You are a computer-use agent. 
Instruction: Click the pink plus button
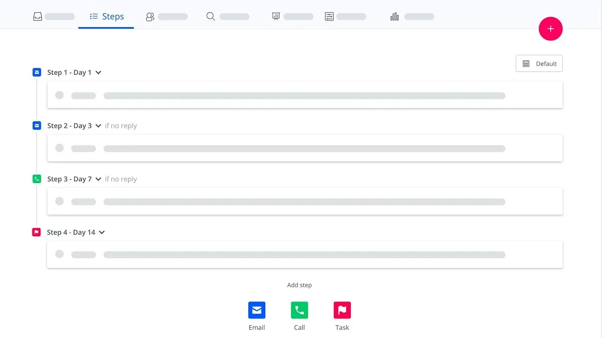click(x=550, y=29)
